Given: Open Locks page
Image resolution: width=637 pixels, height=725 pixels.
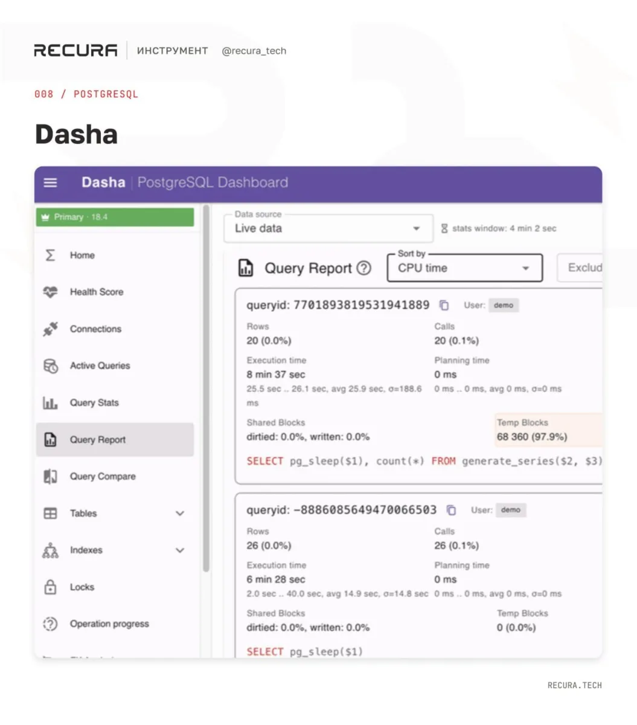Looking at the screenshot, I should (115, 587).
